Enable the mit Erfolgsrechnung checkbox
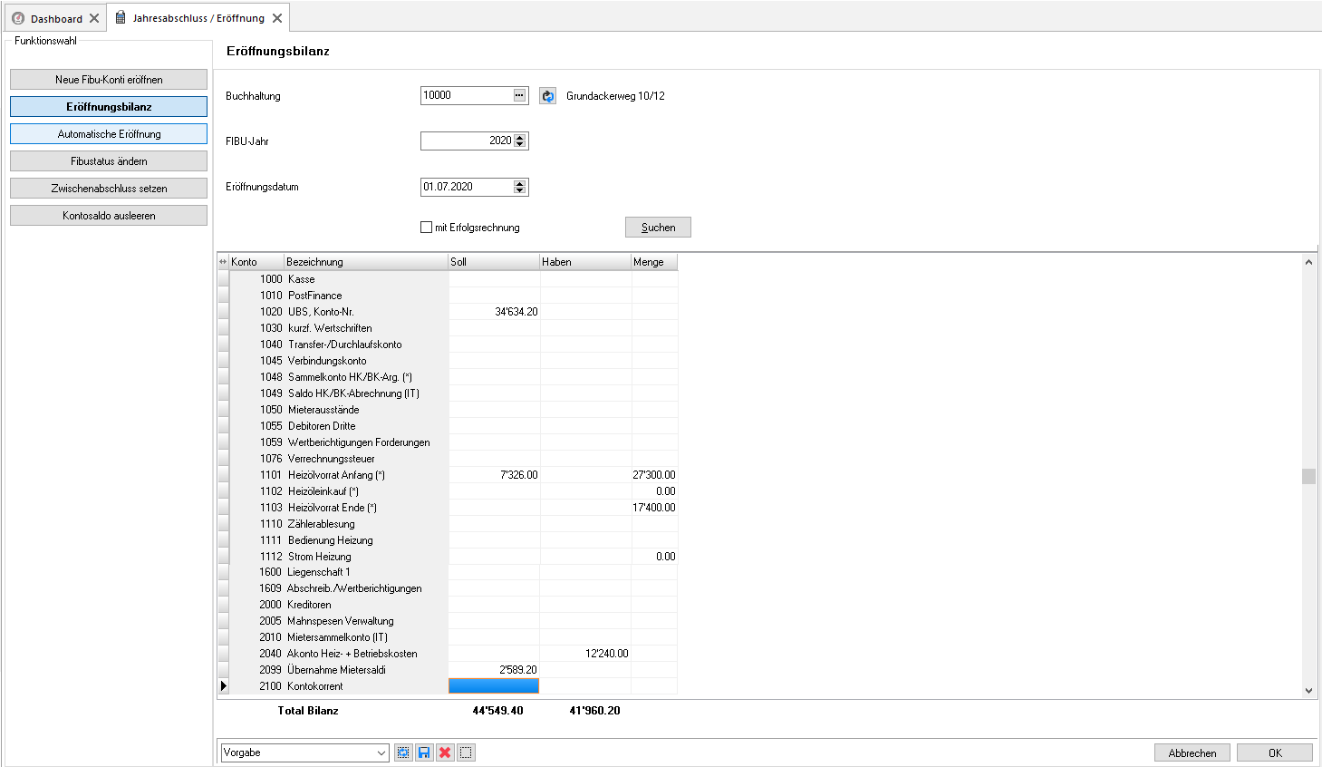1322x767 pixels. [426, 228]
